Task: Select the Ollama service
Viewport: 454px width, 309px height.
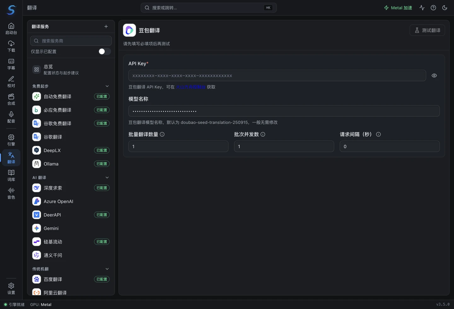Action: [x=71, y=164]
